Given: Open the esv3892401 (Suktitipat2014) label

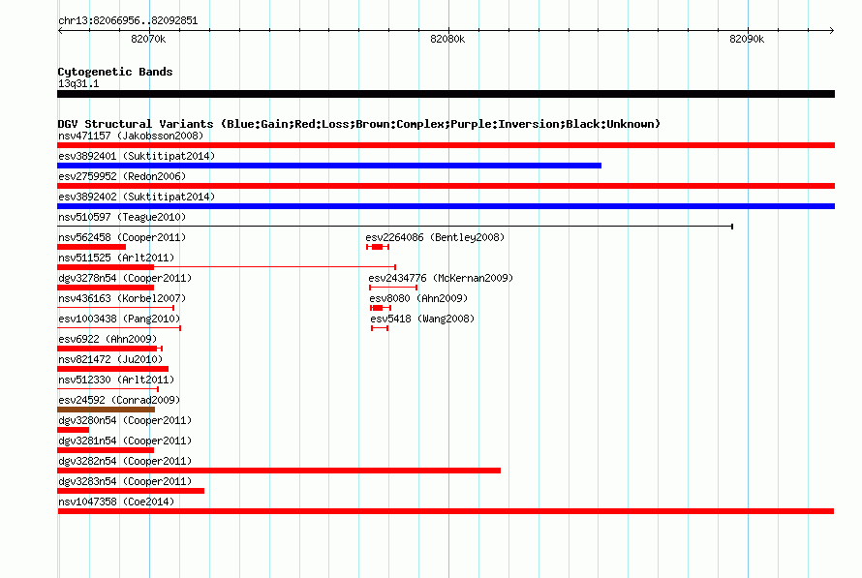Looking at the screenshot, I should (137, 156).
